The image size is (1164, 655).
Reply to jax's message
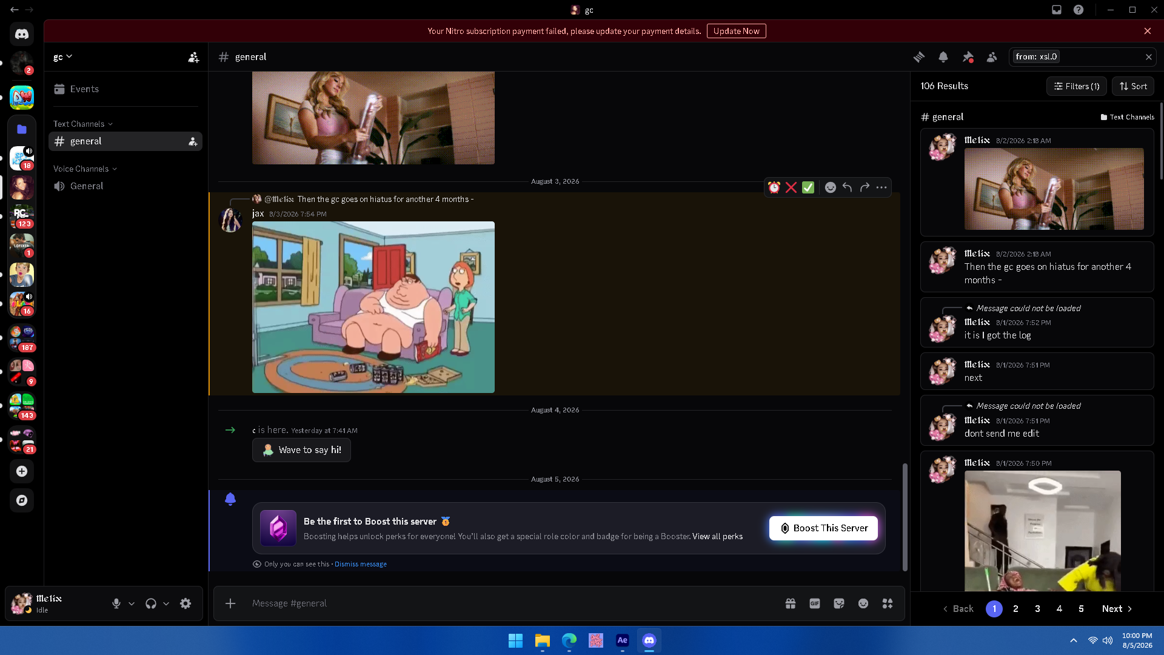(x=848, y=187)
